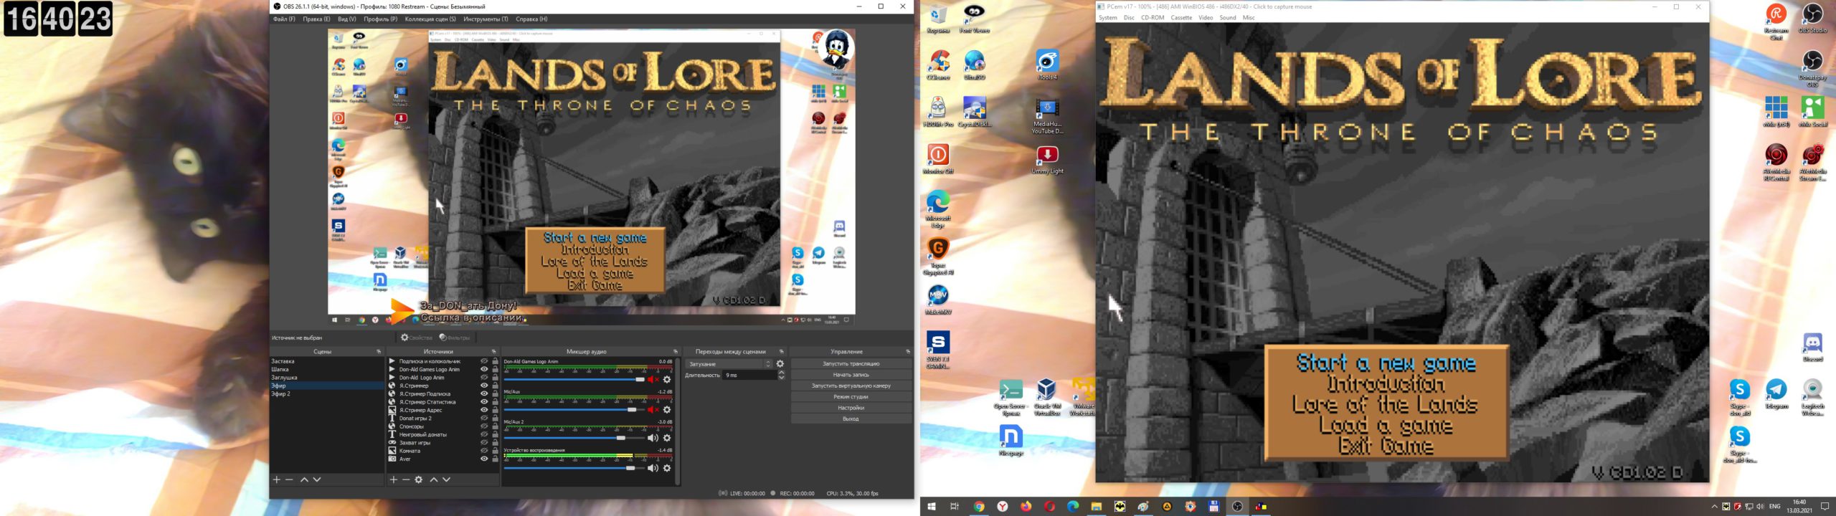Adjust Mic/Aux 2 volume slider
This screenshot has height=516, width=1836.
pos(621,438)
